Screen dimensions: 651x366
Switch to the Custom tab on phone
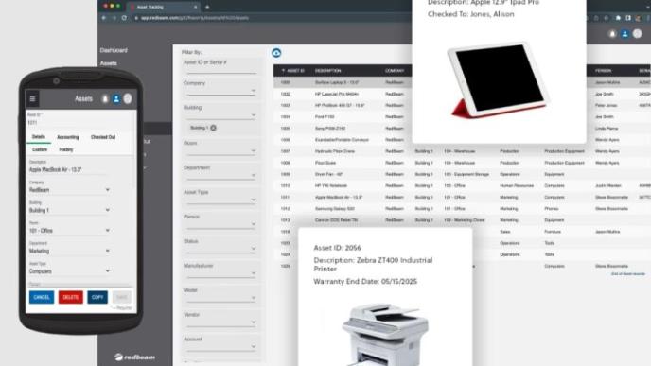point(40,149)
